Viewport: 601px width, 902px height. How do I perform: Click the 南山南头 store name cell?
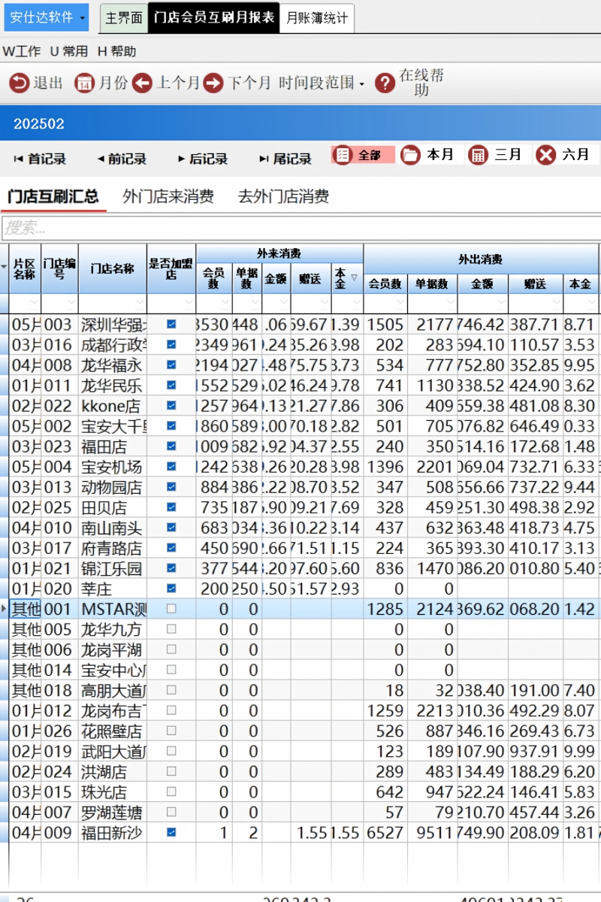click(113, 527)
